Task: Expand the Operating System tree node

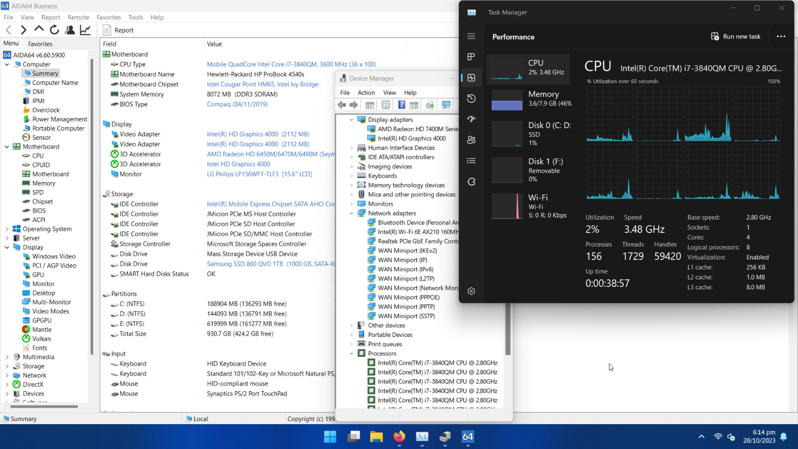Action: (7, 229)
